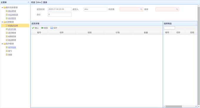Click the 名称 column header in 选择商品

click(178, 32)
